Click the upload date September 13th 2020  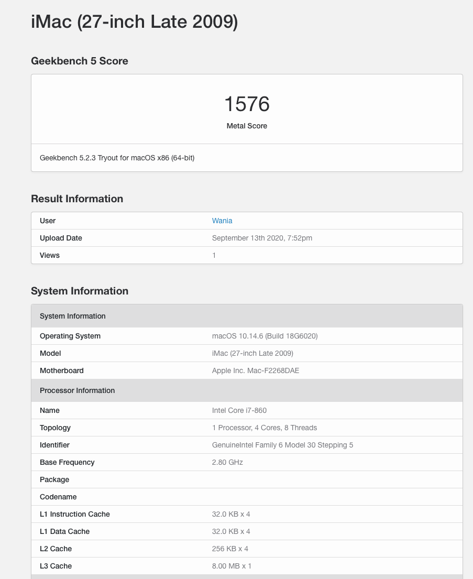click(262, 238)
